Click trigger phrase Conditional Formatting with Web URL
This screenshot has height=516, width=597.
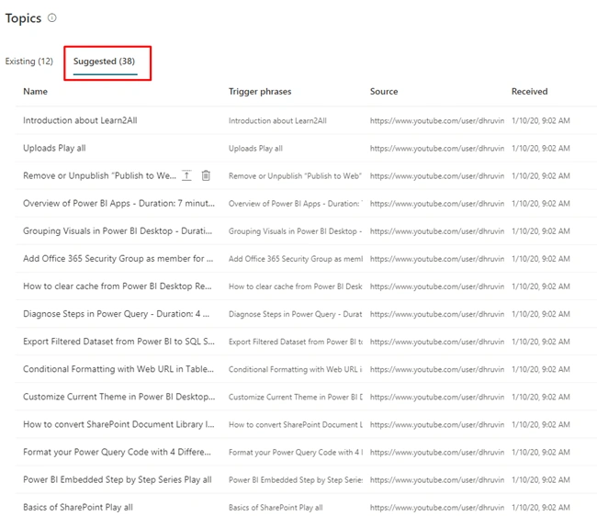[296, 369]
